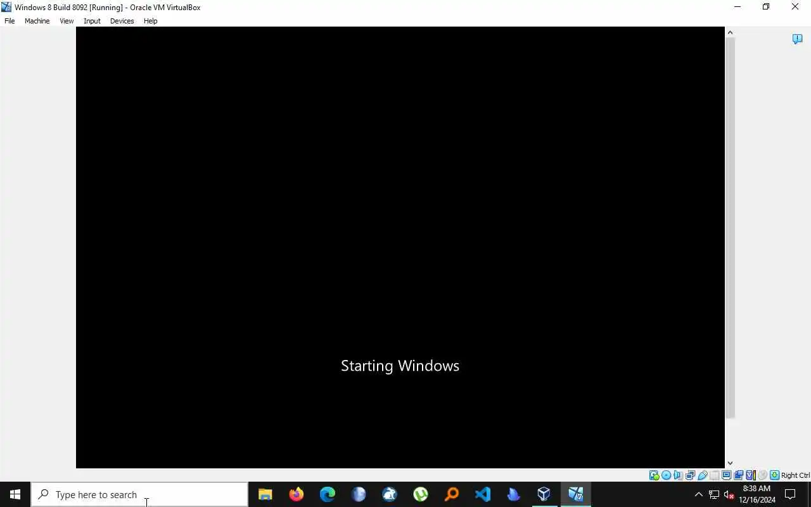The height and width of the screenshot is (507, 811).
Task: Select the running VM taskbar icon
Action: point(575,494)
